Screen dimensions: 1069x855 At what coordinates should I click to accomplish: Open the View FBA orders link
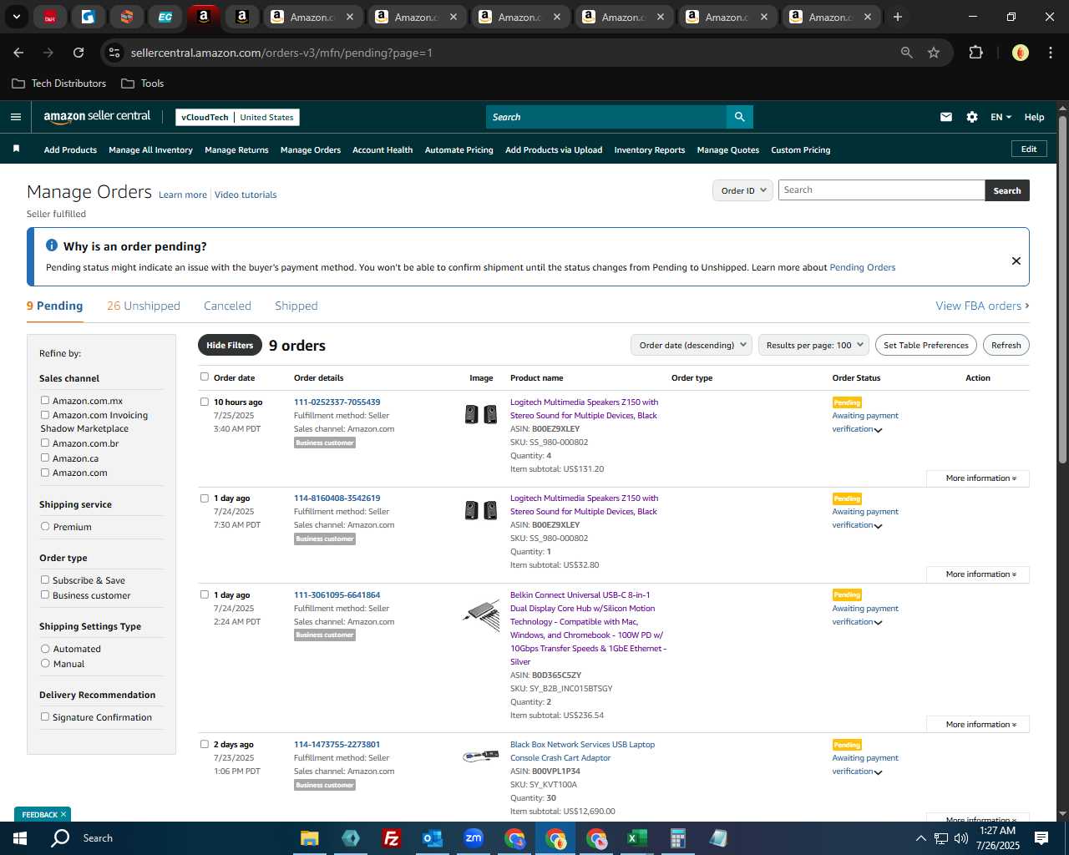pos(982,306)
